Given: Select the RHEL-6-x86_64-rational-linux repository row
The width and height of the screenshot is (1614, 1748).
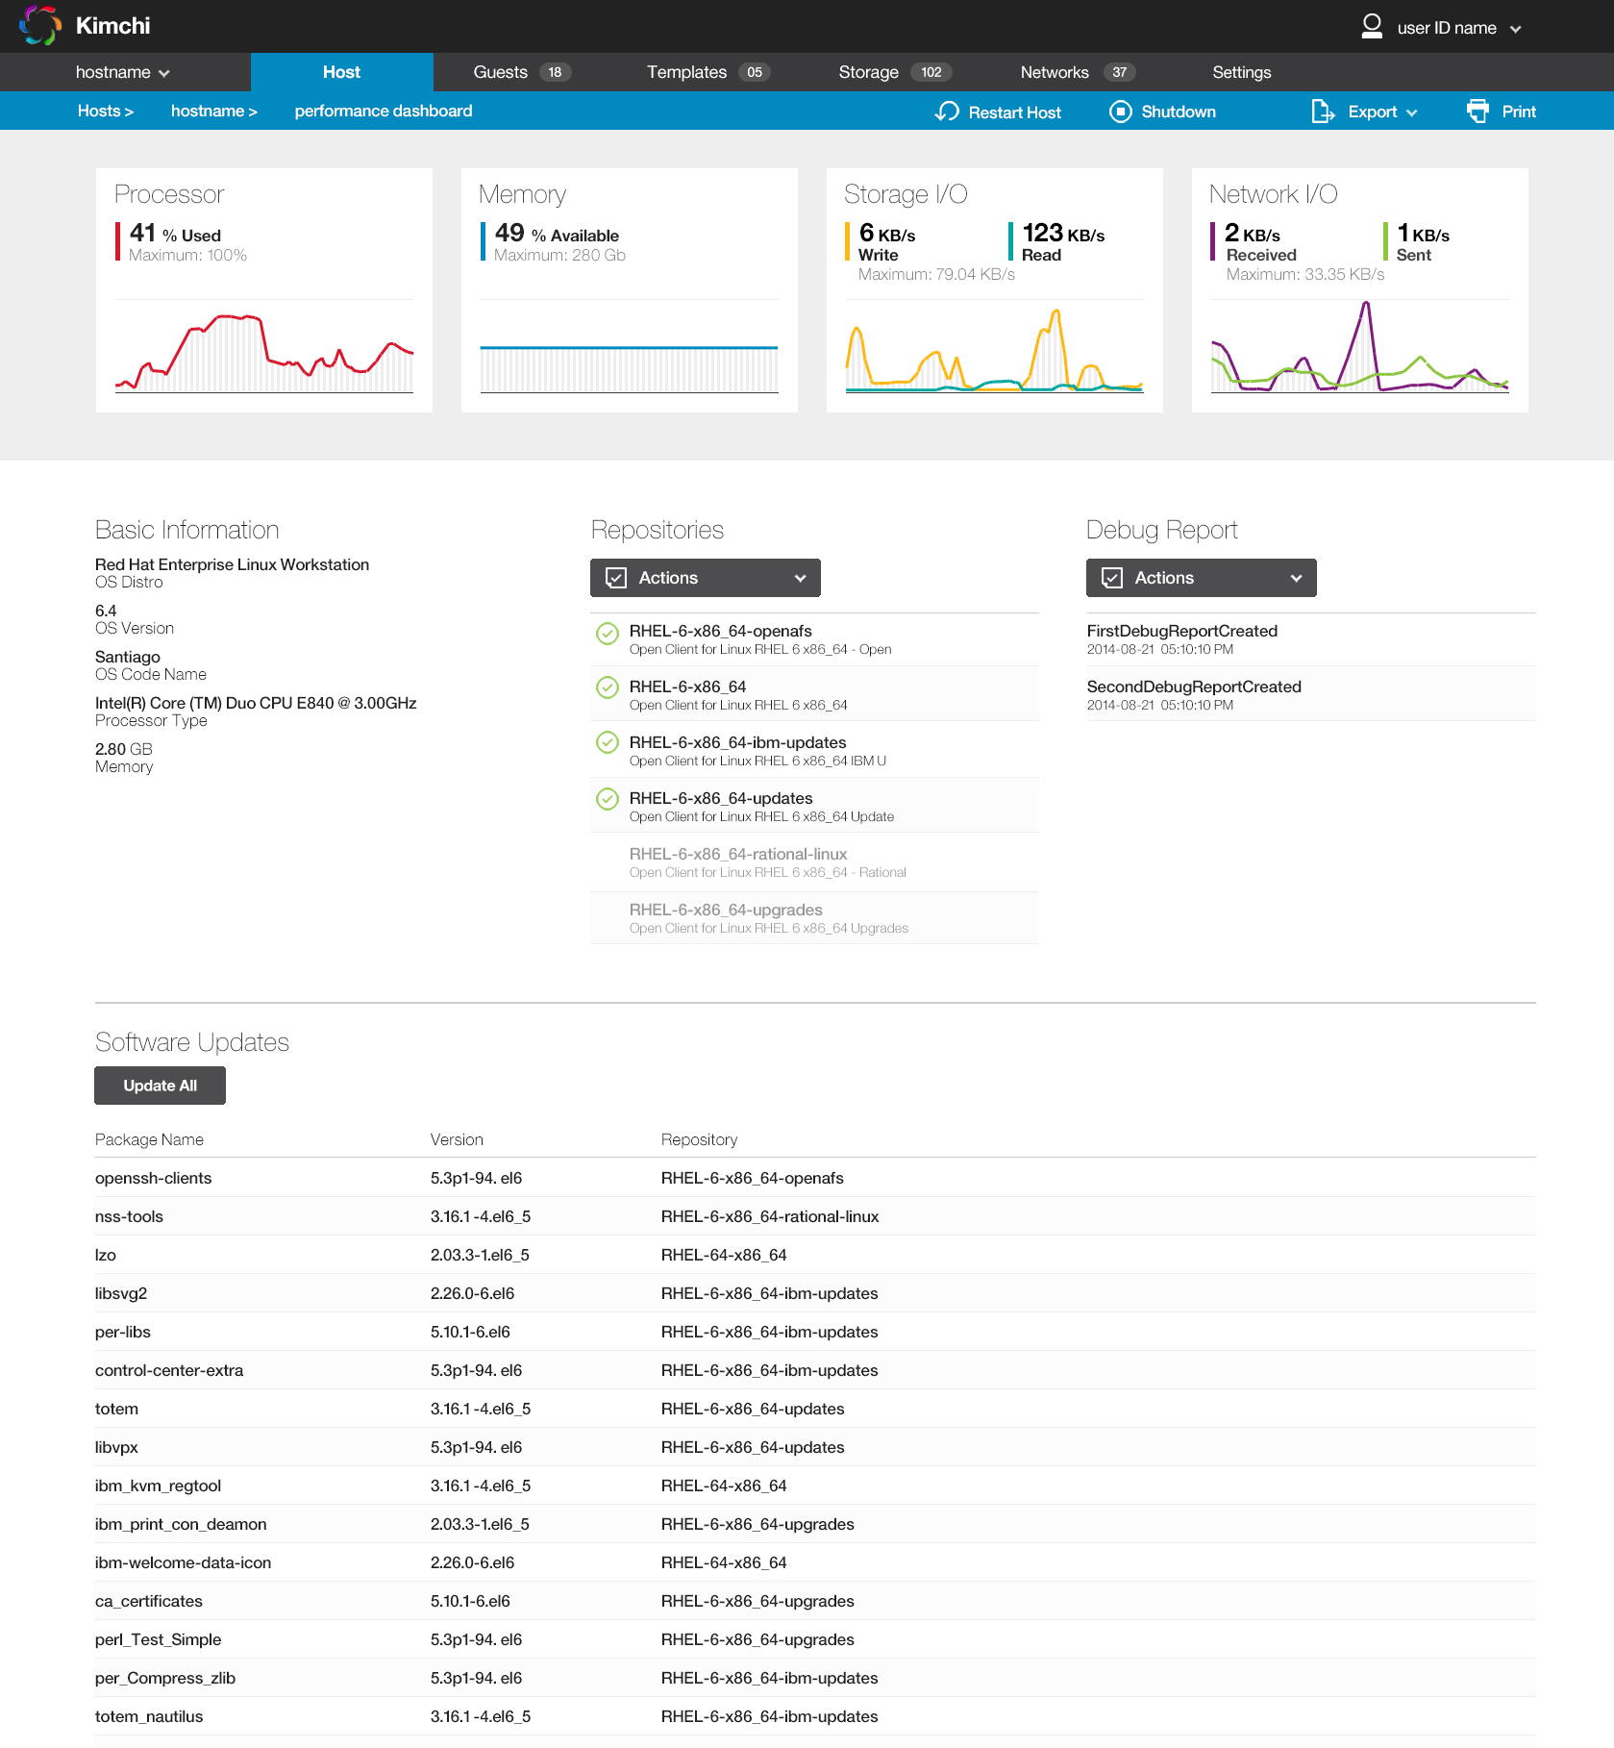Looking at the screenshot, I should [814, 862].
